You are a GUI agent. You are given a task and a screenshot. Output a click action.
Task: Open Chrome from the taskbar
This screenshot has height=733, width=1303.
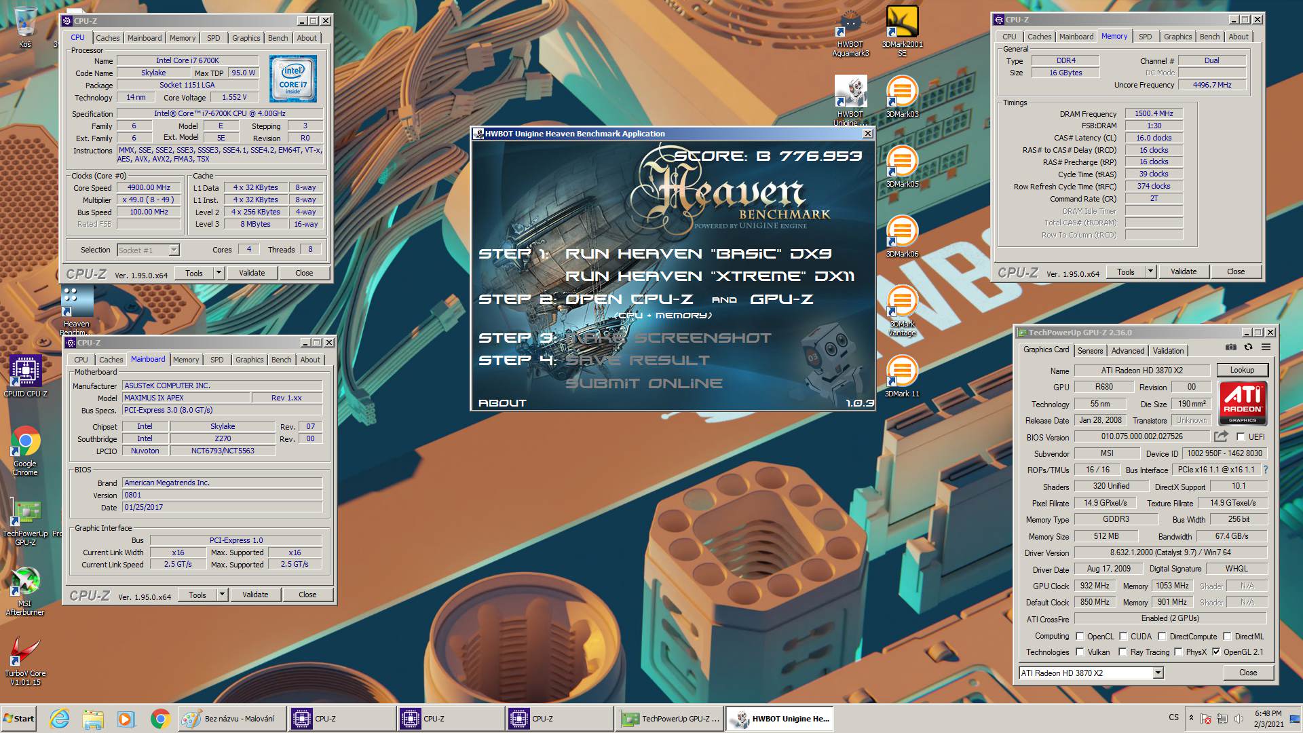(x=160, y=719)
